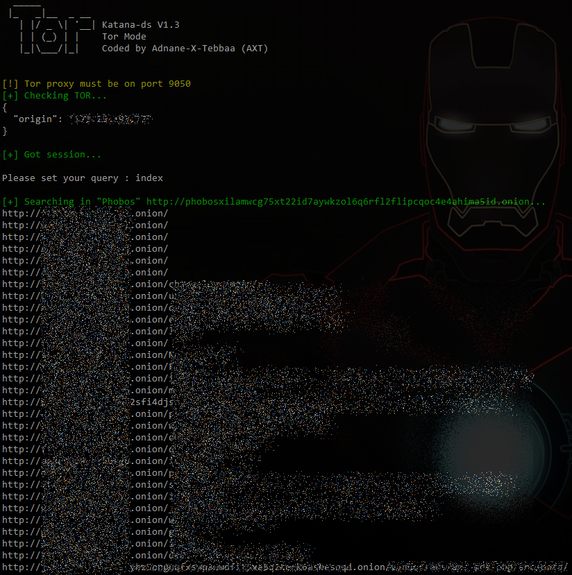Click the [+] marker before Checking TOR
The width and height of the screenshot is (572, 575).
[10, 96]
